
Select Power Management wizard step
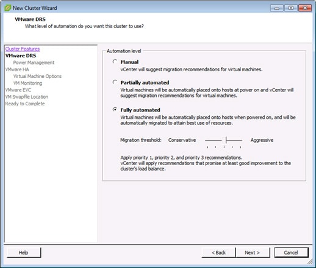pyautogui.click(x=34, y=63)
